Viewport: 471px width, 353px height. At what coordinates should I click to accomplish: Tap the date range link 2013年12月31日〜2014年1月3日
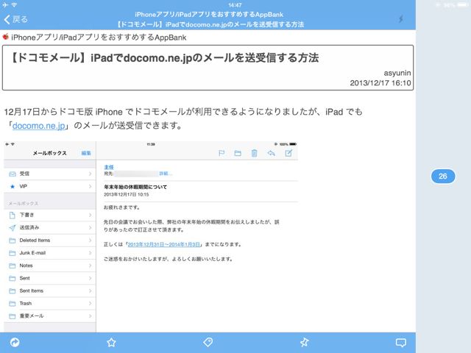point(164,244)
